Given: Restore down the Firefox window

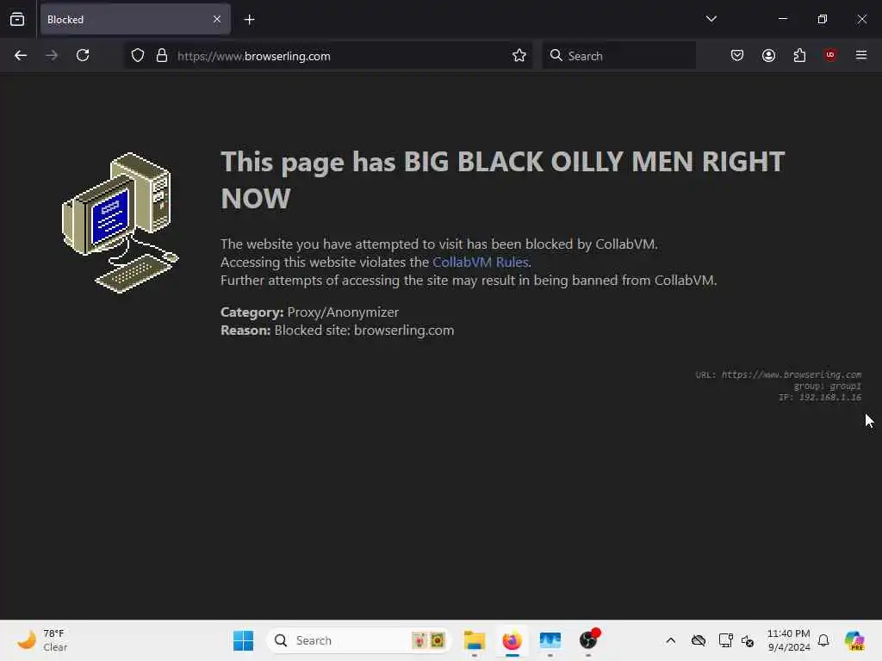Looking at the screenshot, I should pos(822,19).
